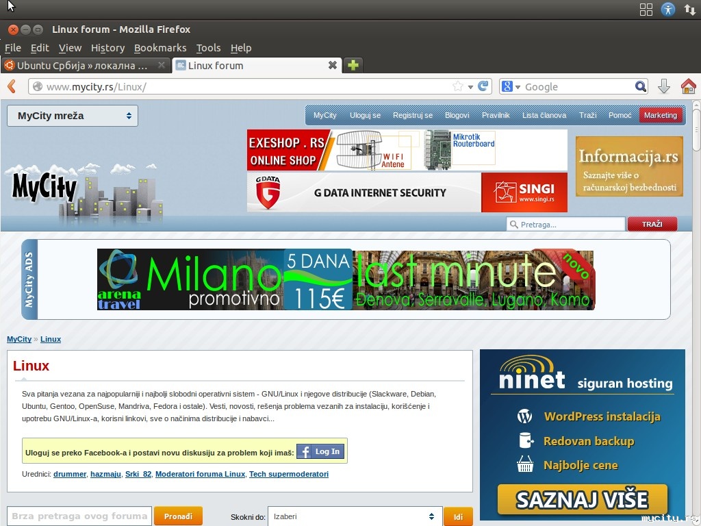Click the red SINGI banner

tap(524, 192)
